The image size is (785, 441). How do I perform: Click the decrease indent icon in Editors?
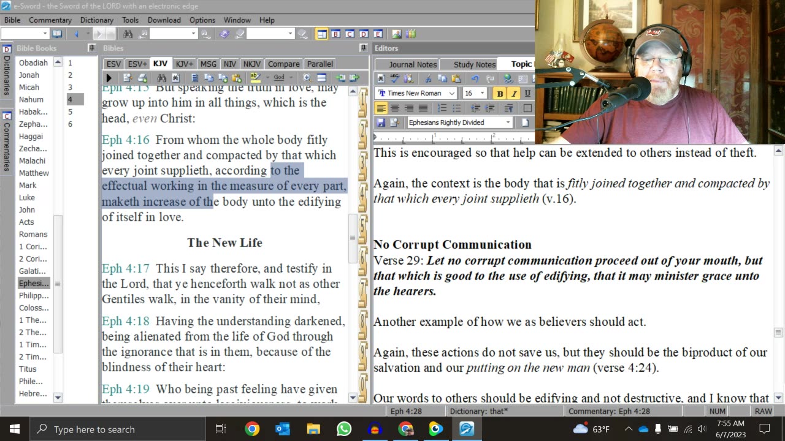click(x=475, y=108)
